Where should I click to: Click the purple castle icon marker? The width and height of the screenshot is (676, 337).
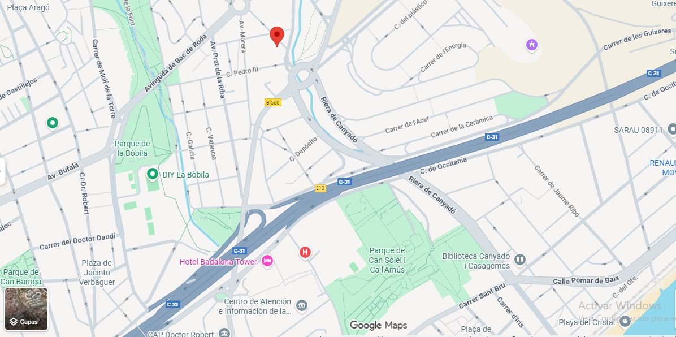point(531,45)
